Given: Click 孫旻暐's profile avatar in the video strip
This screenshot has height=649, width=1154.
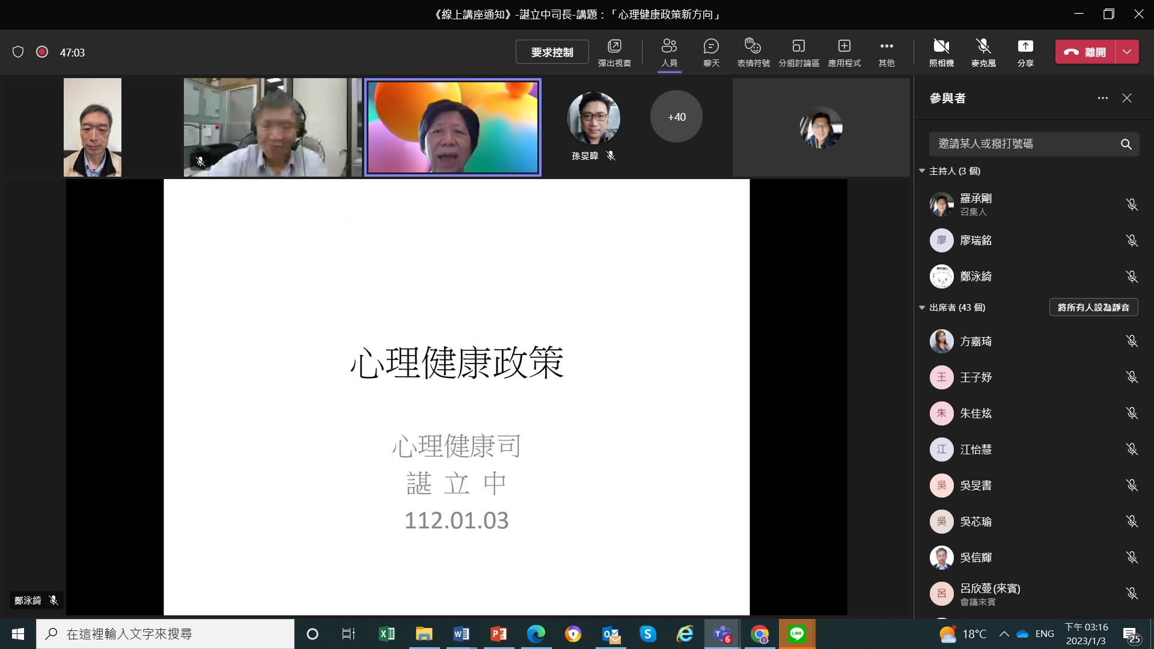Looking at the screenshot, I should (x=593, y=118).
